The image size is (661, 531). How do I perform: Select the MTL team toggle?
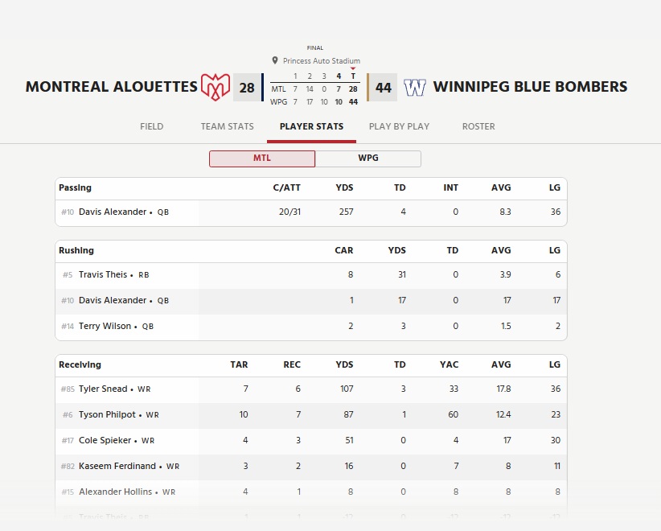tap(262, 158)
